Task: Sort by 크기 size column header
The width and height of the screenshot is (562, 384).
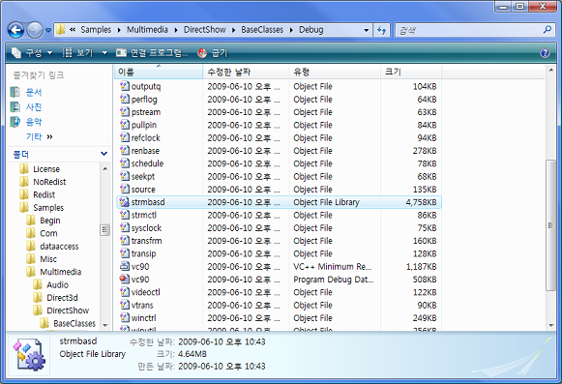Action: [411, 72]
